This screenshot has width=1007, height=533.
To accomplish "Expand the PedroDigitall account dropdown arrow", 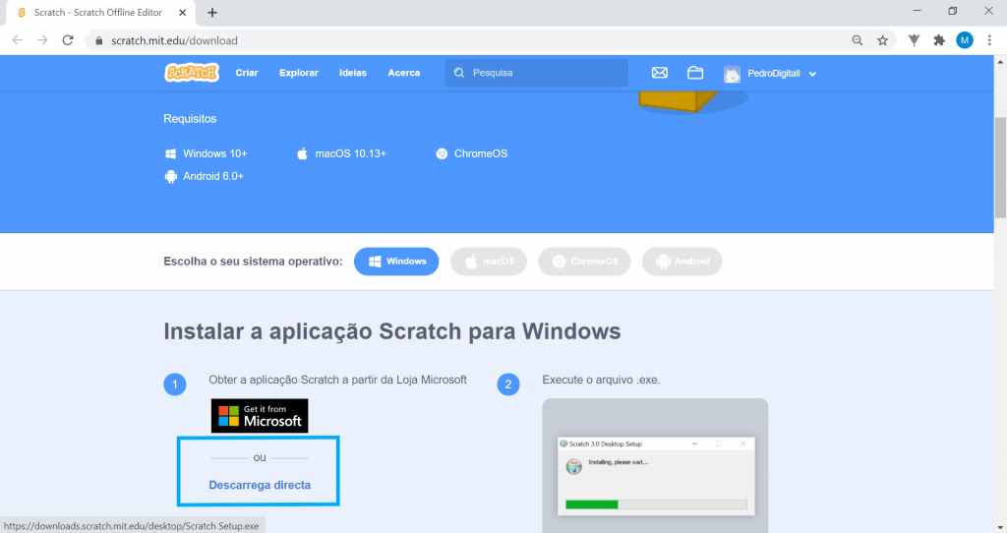I will coord(812,74).
